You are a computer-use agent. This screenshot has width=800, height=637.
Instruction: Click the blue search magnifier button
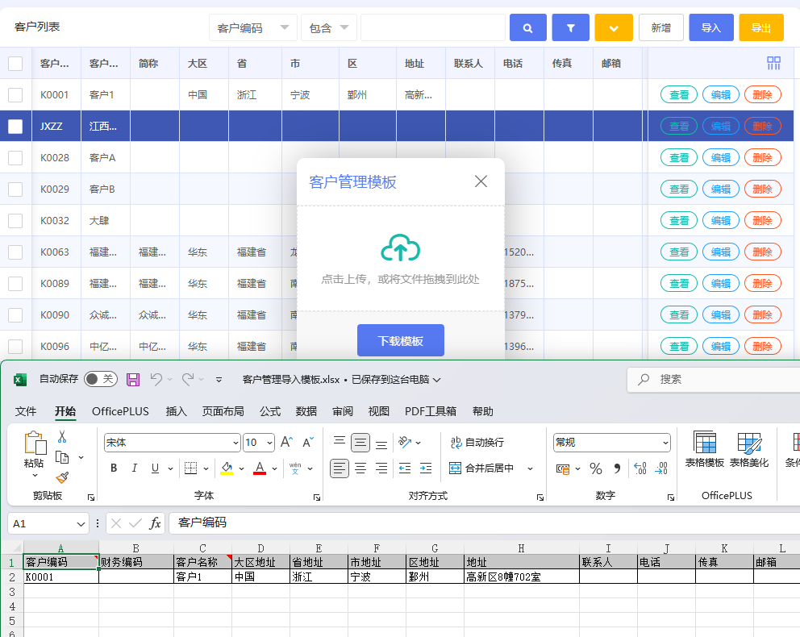point(527,28)
